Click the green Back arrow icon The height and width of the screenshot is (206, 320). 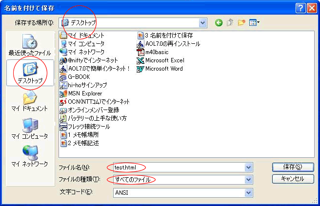tap(219, 22)
